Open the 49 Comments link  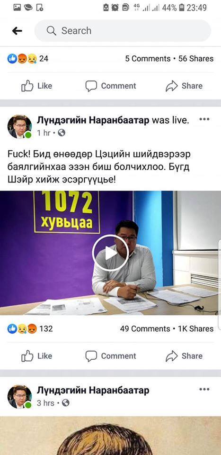pyautogui.click(x=145, y=329)
